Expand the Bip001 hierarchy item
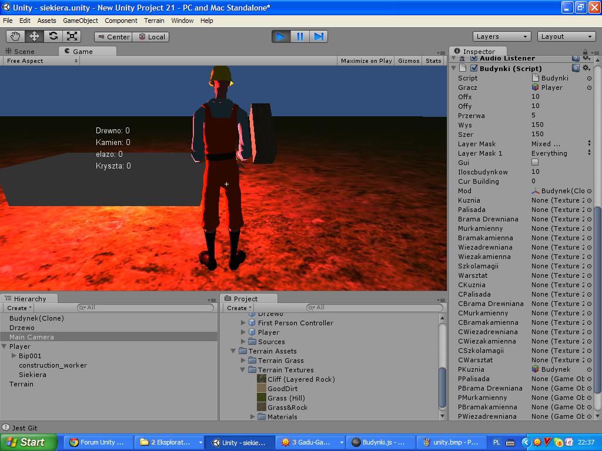 (14, 355)
